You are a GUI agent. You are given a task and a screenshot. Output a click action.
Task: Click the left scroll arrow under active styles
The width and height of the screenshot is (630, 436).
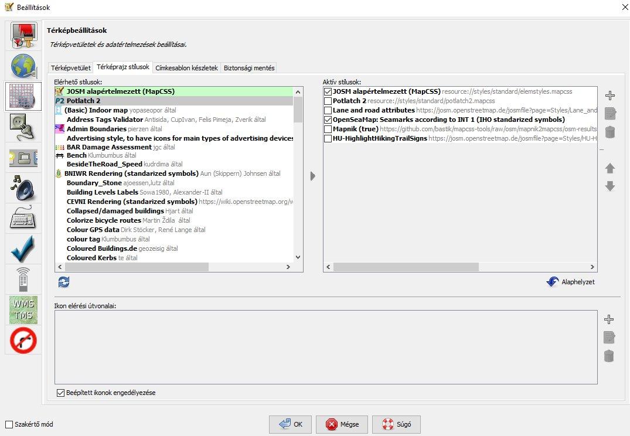[328, 267]
